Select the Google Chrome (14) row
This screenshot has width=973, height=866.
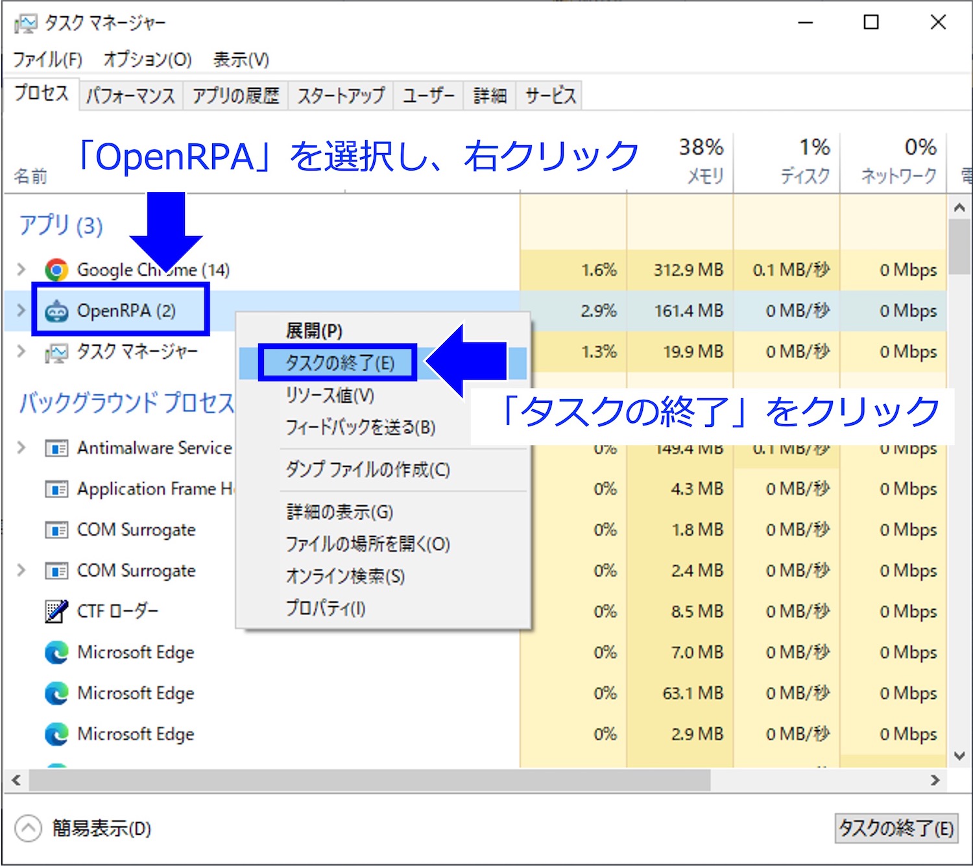475,270
